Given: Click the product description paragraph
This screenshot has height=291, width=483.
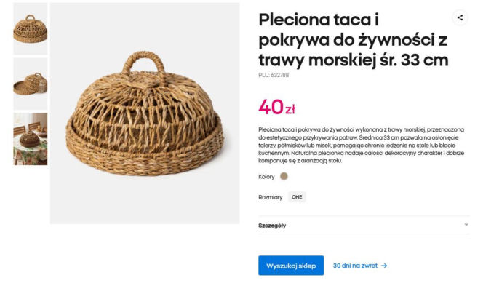Looking at the screenshot, I should [360, 144].
